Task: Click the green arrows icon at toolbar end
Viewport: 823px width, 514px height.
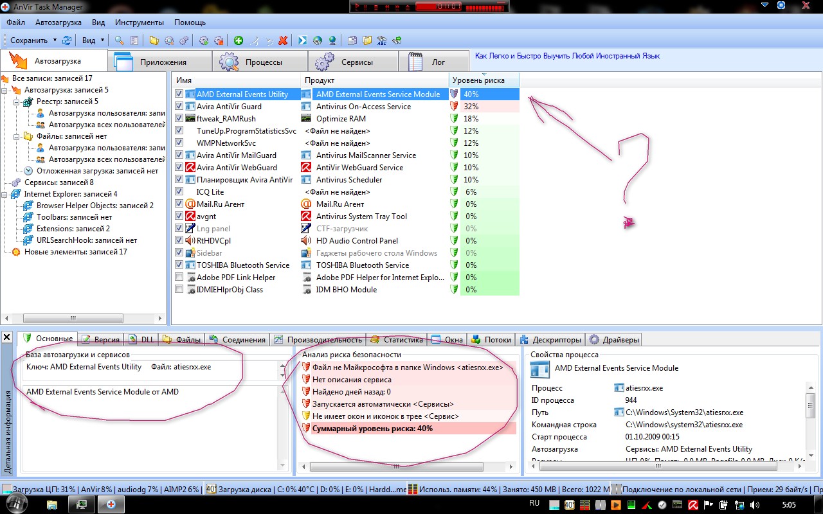Action: pos(397,40)
